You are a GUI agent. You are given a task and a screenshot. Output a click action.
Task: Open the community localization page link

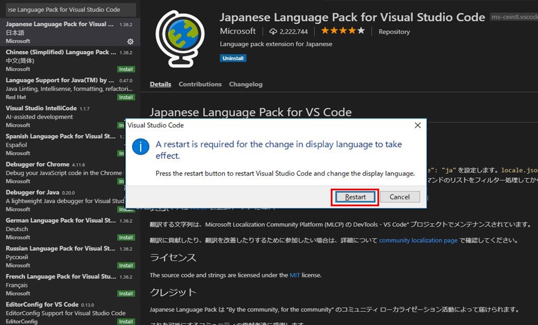(418, 240)
